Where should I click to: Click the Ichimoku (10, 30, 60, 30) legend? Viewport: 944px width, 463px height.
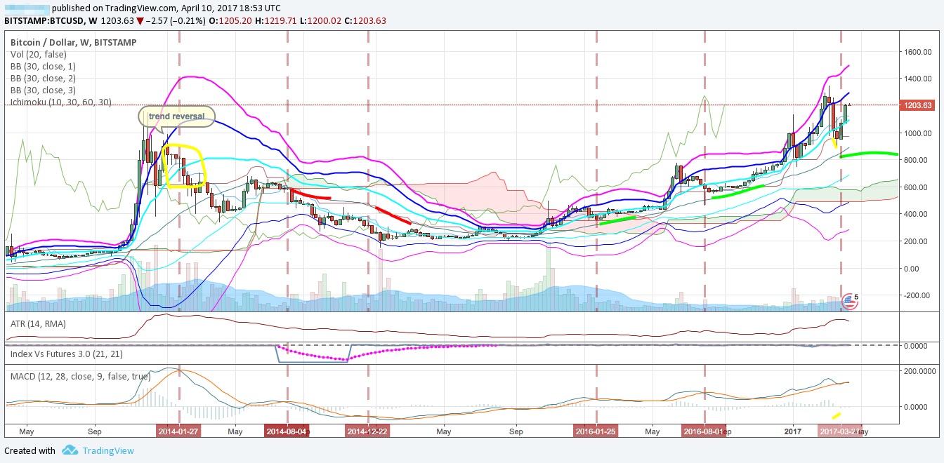tap(60, 102)
